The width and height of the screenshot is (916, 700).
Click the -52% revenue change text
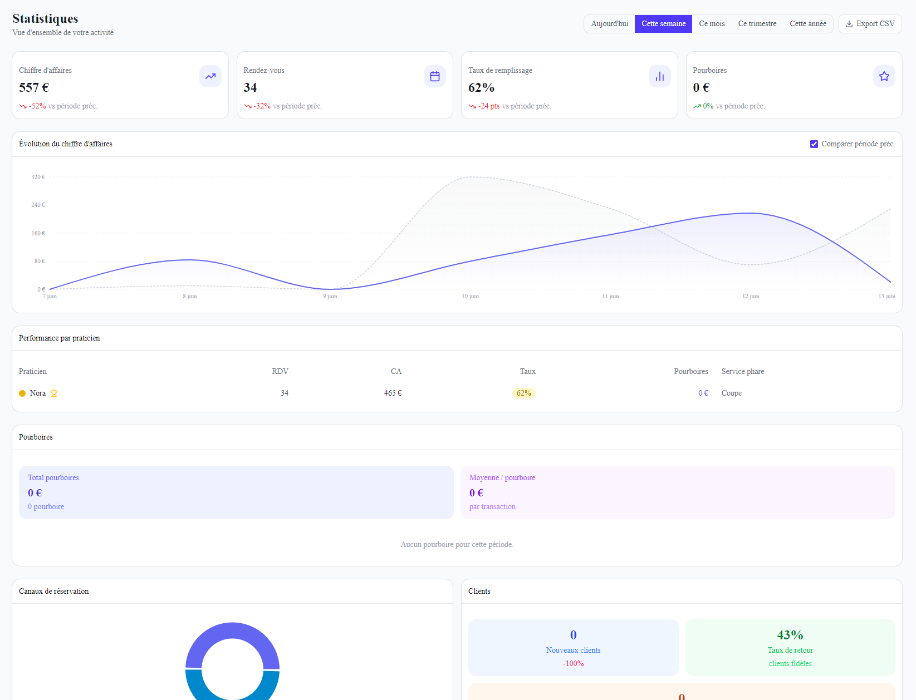pyautogui.click(x=38, y=106)
